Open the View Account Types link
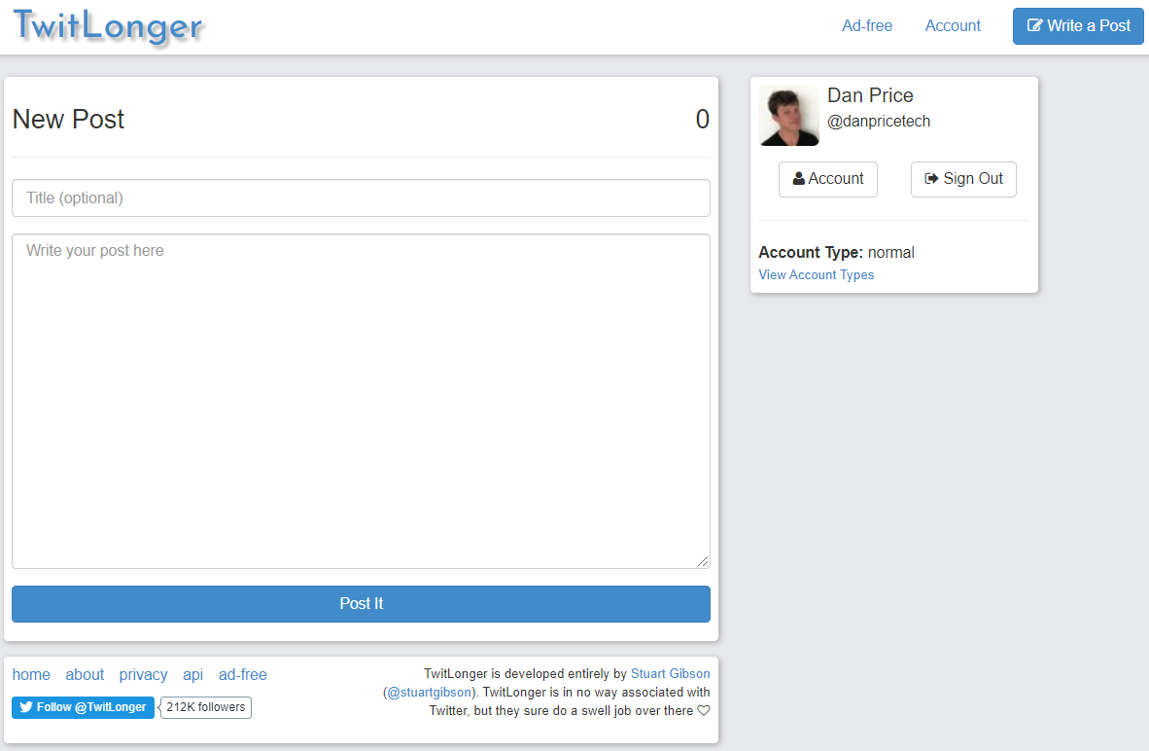This screenshot has width=1149, height=751. 817,275
